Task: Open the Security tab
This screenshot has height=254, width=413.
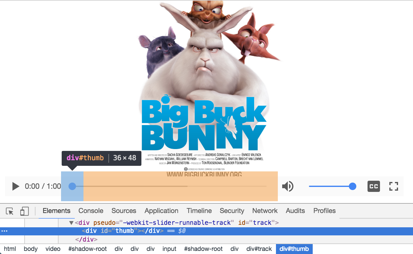Action: tap(232, 211)
